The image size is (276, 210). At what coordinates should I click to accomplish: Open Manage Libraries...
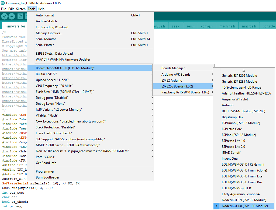pyautogui.click(x=91, y=33)
